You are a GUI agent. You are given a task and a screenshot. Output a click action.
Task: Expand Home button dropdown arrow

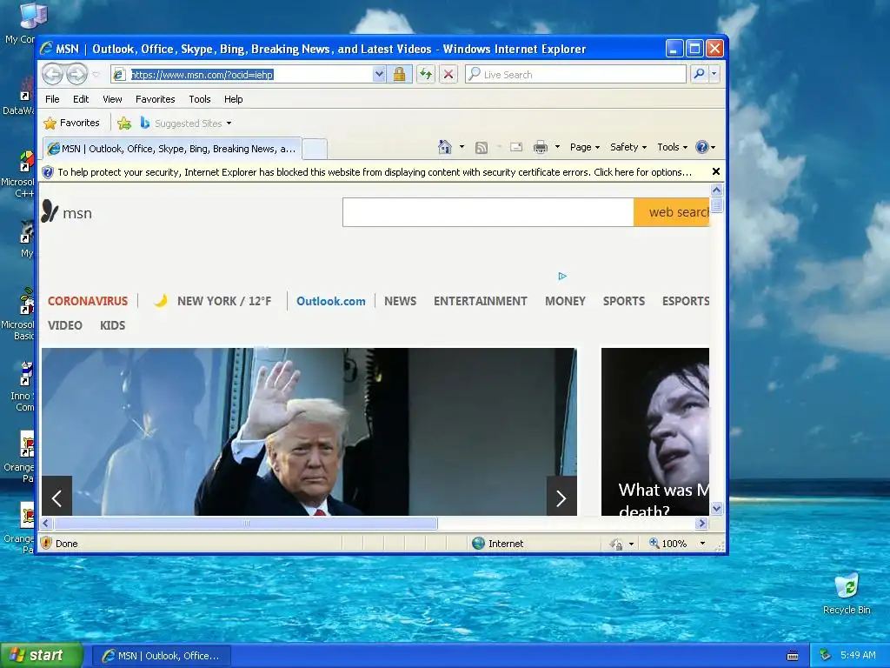coord(462,147)
